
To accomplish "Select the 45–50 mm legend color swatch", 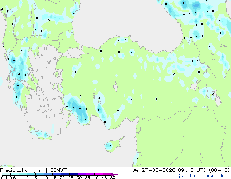I will coord(107,174).
